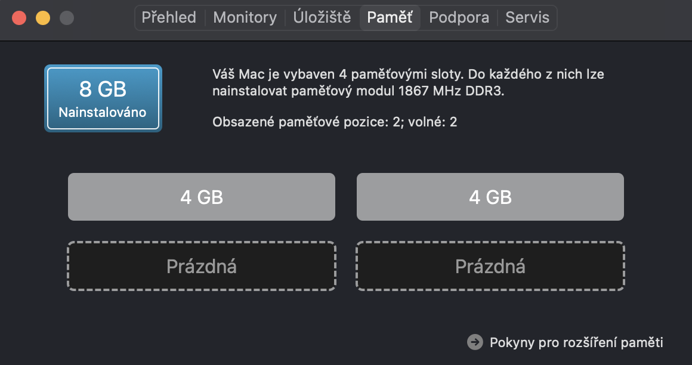
Task: Select the Úložiště tab
Action: [x=322, y=18]
